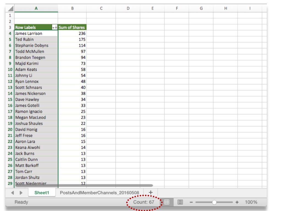Click the zoom out minus button
This screenshot has width=283, height=211.
click(191, 202)
